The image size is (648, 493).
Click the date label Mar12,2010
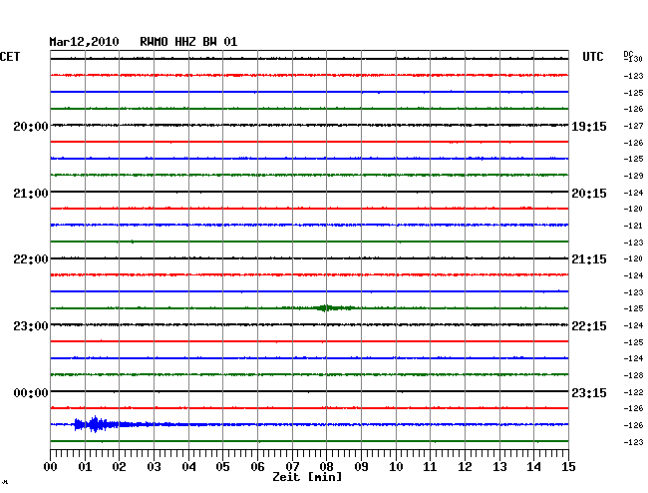point(84,42)
